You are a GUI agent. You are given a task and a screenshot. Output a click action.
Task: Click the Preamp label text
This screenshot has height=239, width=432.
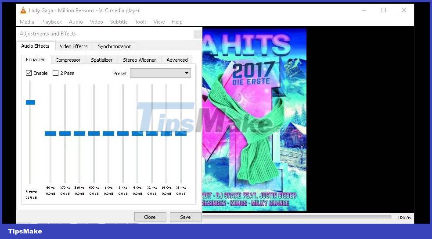[32, 191]
